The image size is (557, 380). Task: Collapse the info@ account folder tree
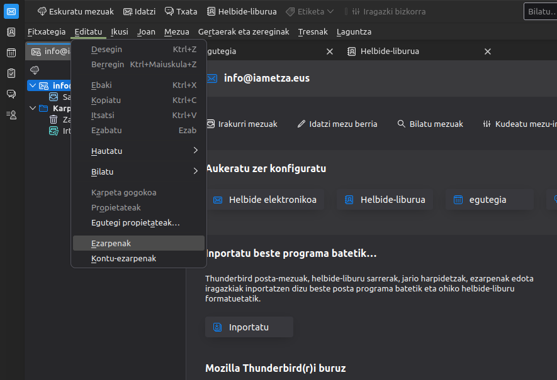[33, 85]
